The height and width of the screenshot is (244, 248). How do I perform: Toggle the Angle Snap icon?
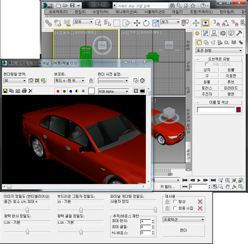[225, 23]
